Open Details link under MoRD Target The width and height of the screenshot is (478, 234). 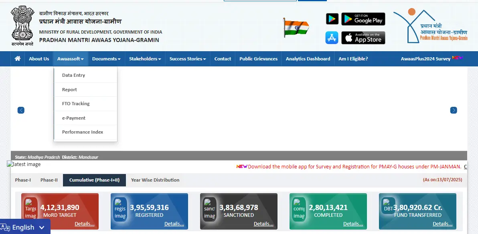(x=85, y=224)
